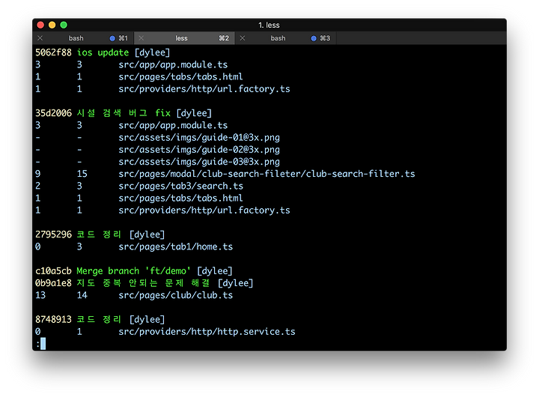The height and width of the screenshot is (397, 539).
Task: Click 'Merge branch 'ft/demo'' message
Action: pyautogui.click(x=133, y=271)
